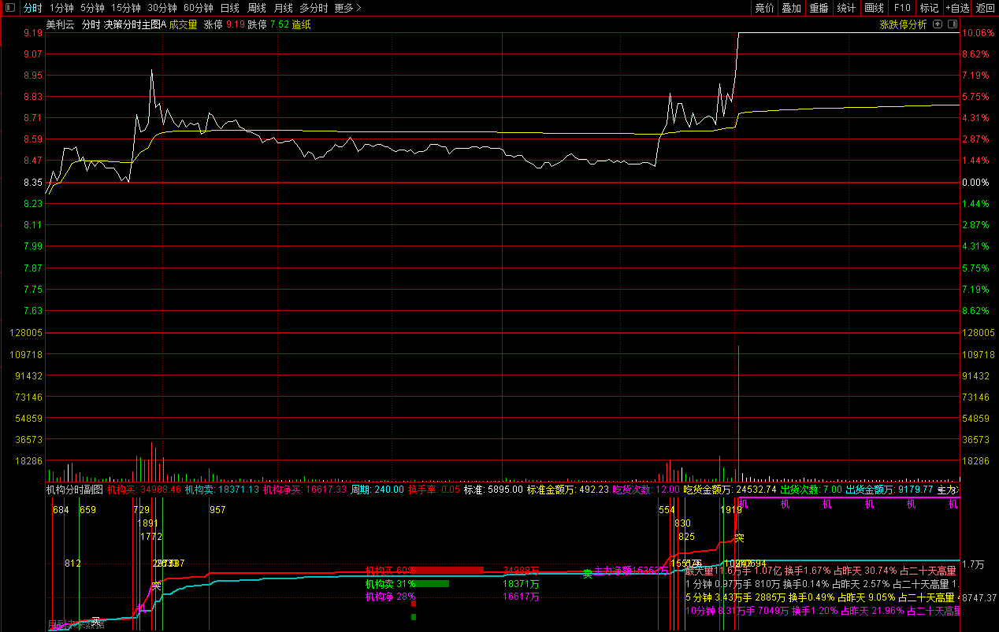The width and height of the screenshot is (999, 632).
Task: Click 重播 to replay the intraday chart
Action: pos(819,8)
